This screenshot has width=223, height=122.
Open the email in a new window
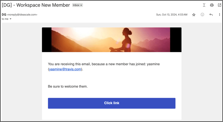pyautogui.click(x=219, y=5)
